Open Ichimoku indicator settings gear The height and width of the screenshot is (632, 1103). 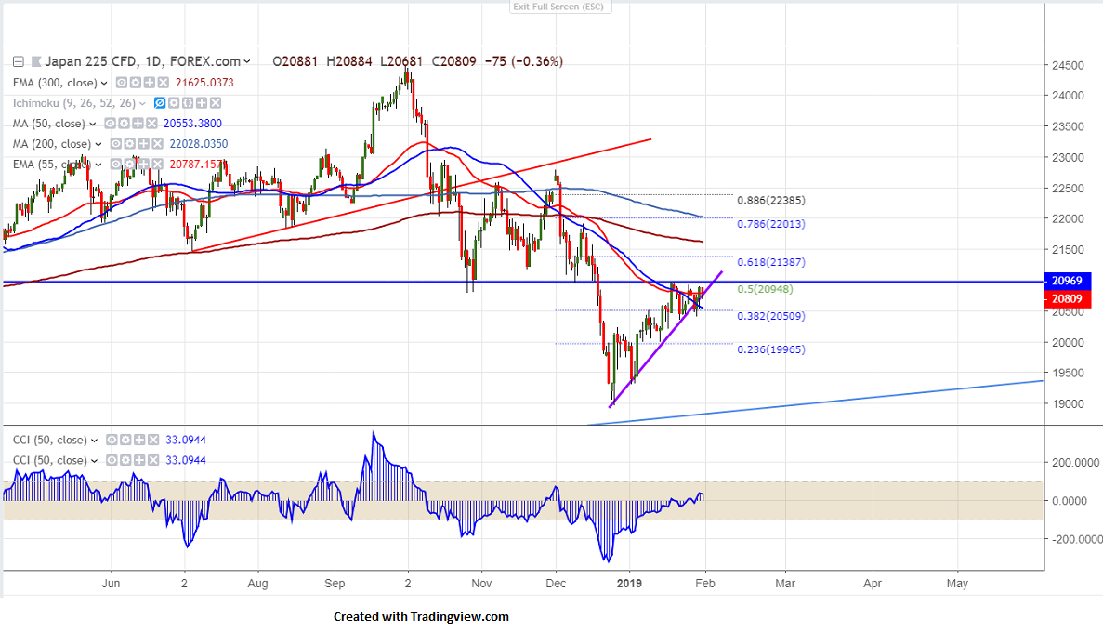click(x=174, y=103)
